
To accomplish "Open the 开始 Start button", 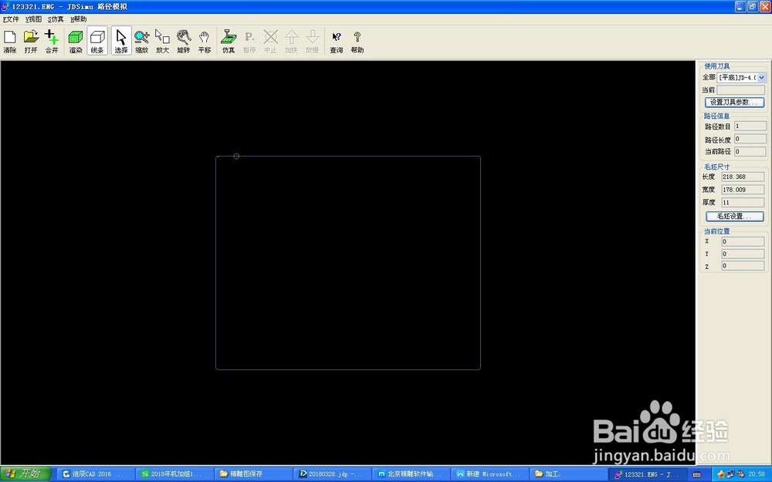I will click(x=25, y=474).
